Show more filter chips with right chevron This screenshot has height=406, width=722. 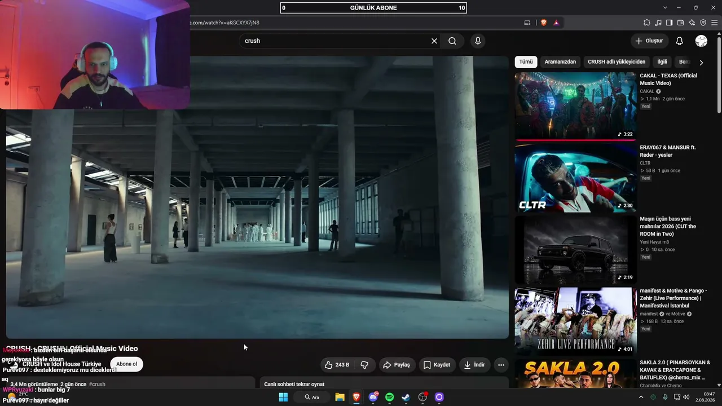point(701,62)
